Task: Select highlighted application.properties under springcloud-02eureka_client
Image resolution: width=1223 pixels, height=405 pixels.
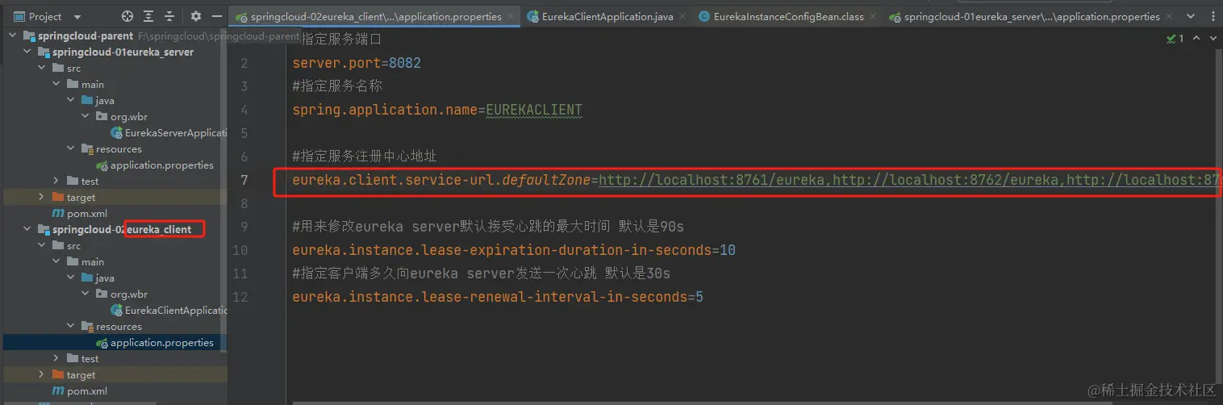Action: coord(162,343)
